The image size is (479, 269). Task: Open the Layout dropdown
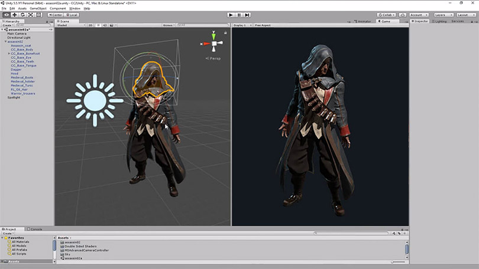466,15
